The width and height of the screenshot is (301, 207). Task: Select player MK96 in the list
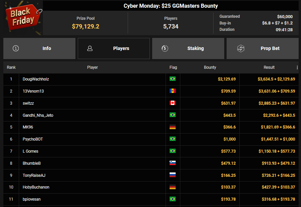pyautogui.click(x=28, y=127)
